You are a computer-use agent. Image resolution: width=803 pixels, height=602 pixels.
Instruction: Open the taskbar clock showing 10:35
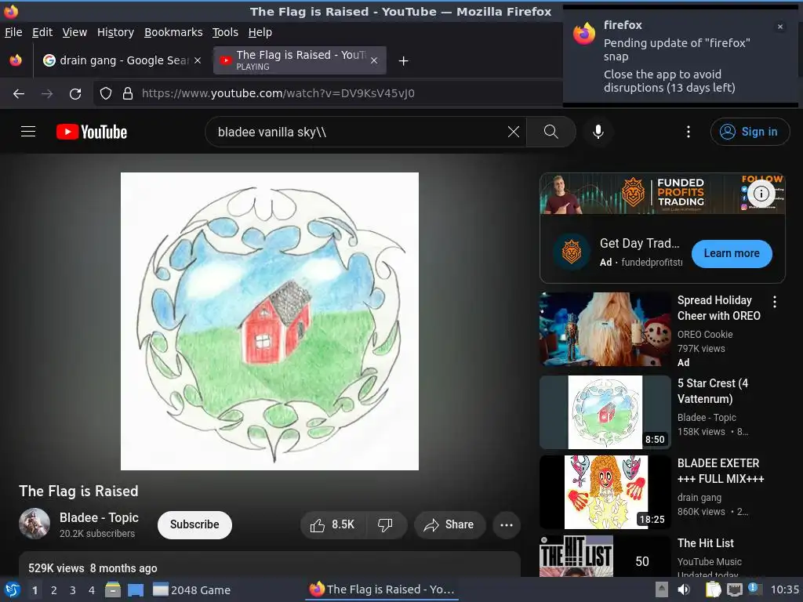[784, 589]
